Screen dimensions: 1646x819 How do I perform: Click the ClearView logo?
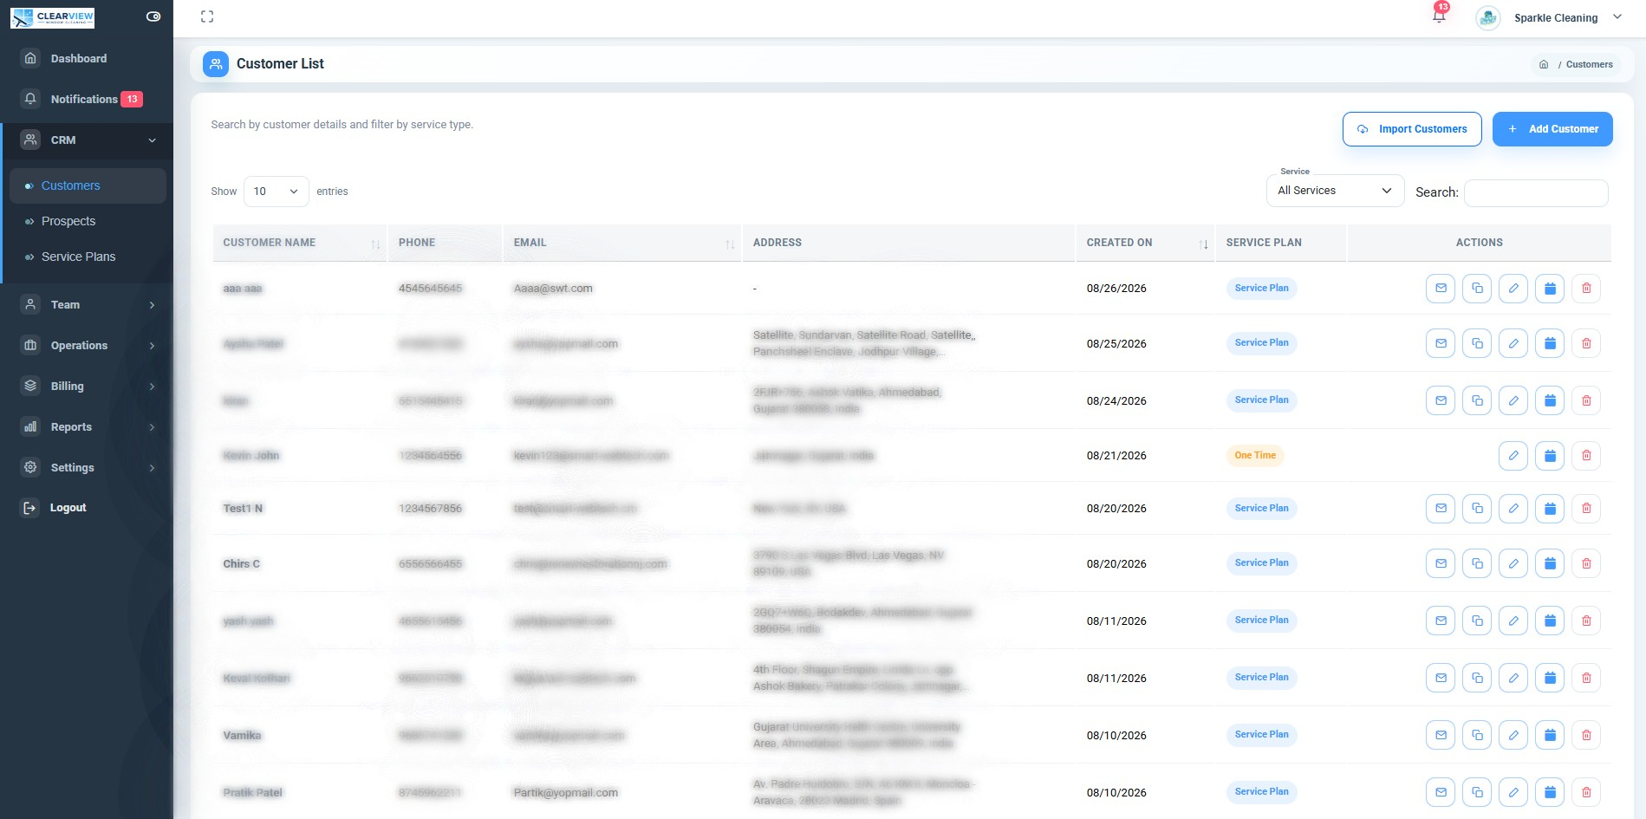pos(53,17)
